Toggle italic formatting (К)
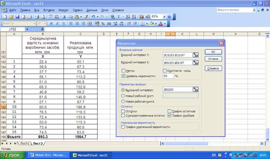270x159 pixels. pos(57,24)
